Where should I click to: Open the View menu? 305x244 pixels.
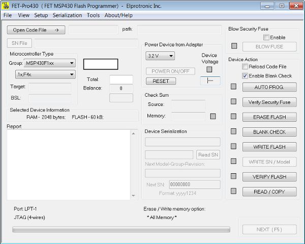click(x=24, y=15)
